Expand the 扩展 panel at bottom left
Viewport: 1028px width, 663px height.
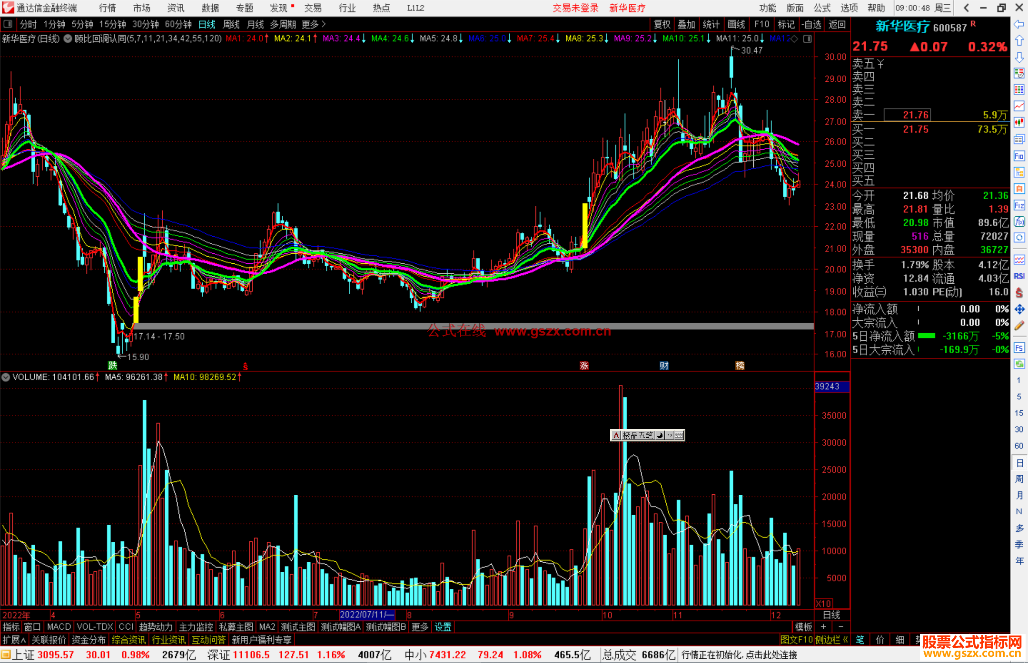click(x=14, y=640)
